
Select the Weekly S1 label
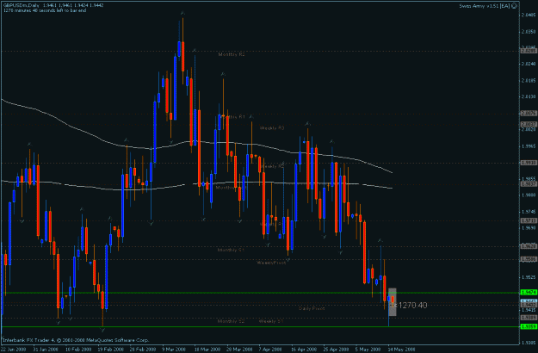271,321
